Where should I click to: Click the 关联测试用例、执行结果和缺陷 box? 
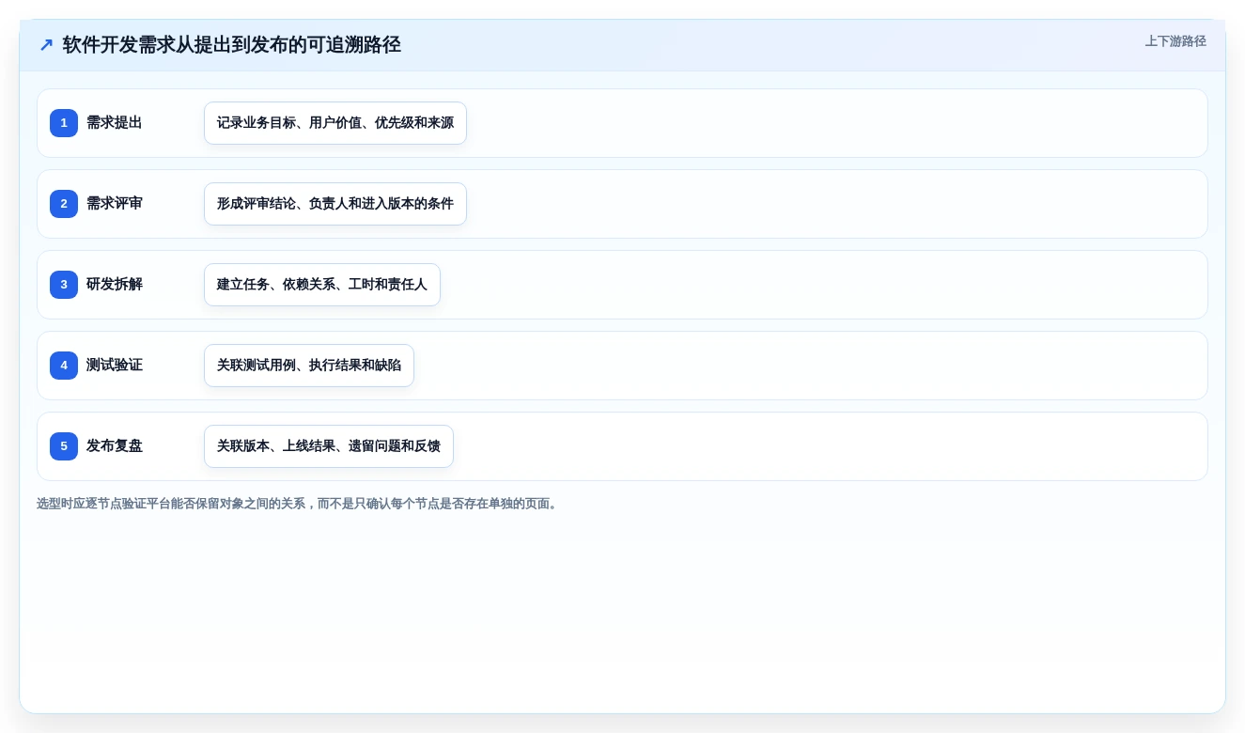[309, 366]
